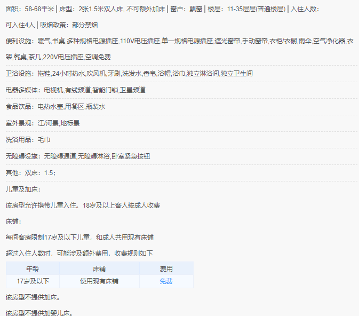
Task: Click the 空气净化器 amenity text
Action: click(329, 41)
